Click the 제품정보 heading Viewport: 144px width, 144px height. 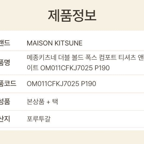coord(72,15)
